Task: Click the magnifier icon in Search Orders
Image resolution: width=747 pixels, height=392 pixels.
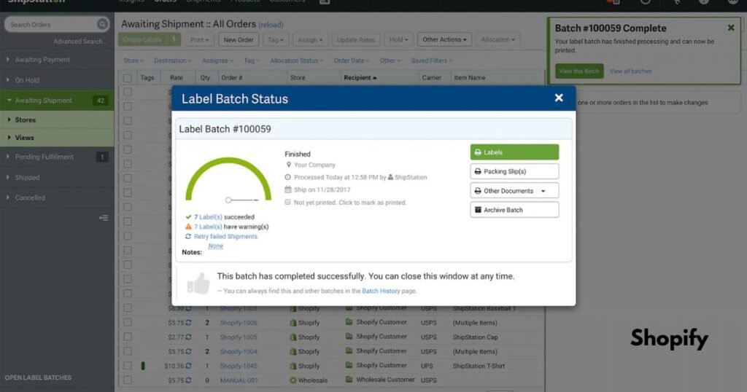Action: (102, 24)
